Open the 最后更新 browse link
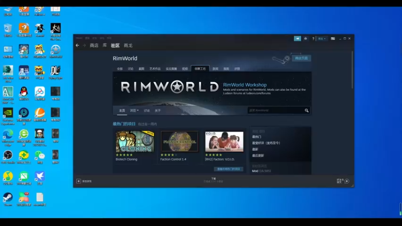Screen dimensions: 402x226 pyautogui.click(x=258, y=156)
